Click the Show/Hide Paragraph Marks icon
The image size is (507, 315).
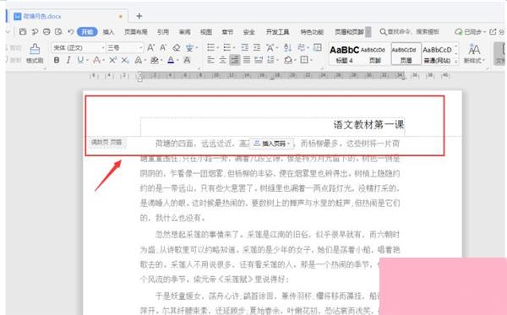301,48
